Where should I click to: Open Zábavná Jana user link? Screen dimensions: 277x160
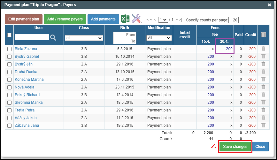click(27, 126)
